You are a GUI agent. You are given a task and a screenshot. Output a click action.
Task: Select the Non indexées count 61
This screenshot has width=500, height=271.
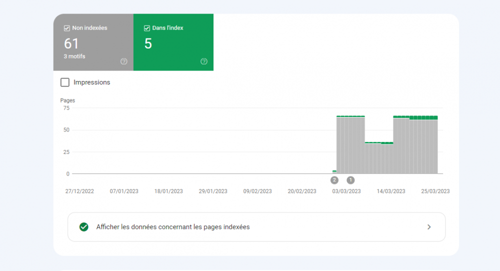71,43
